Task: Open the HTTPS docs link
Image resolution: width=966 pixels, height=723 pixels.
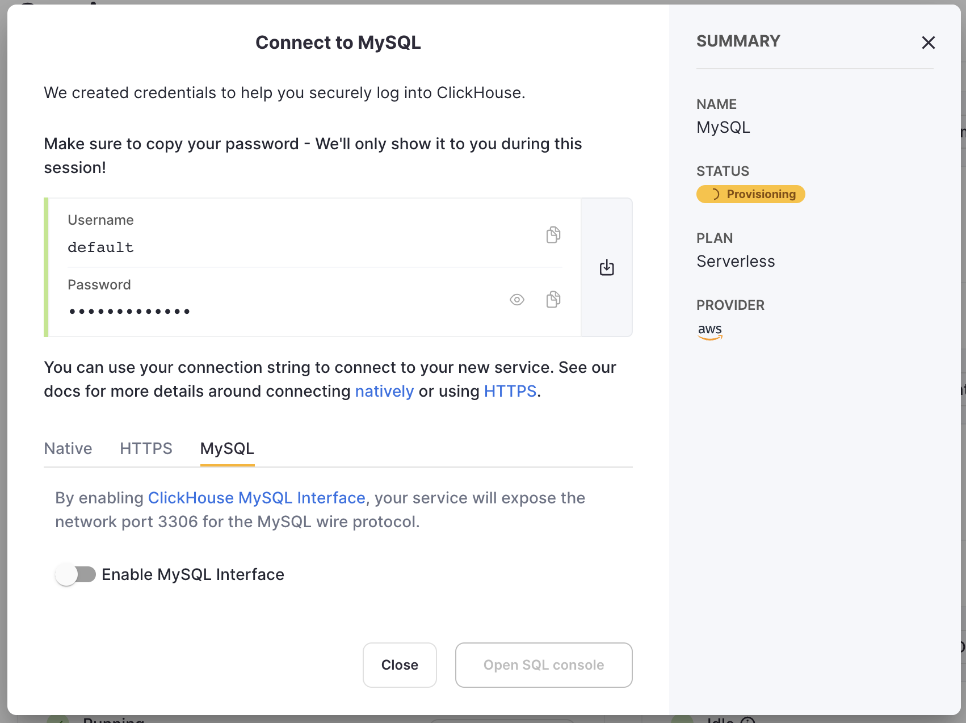Action: click(510, 391)
